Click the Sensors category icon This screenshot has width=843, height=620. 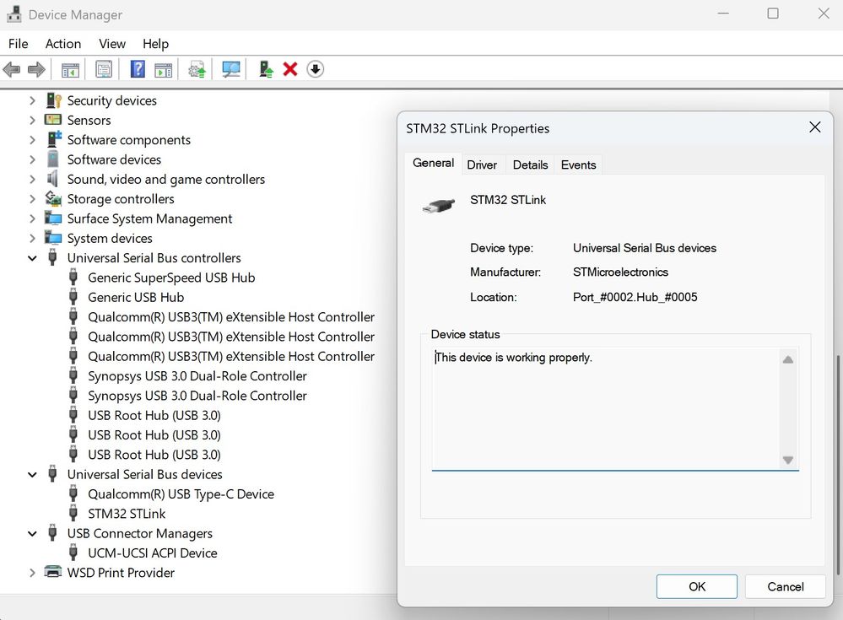(53, 120)
